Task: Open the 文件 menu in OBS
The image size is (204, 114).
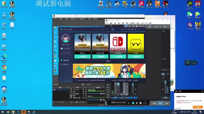Action: 55,19
